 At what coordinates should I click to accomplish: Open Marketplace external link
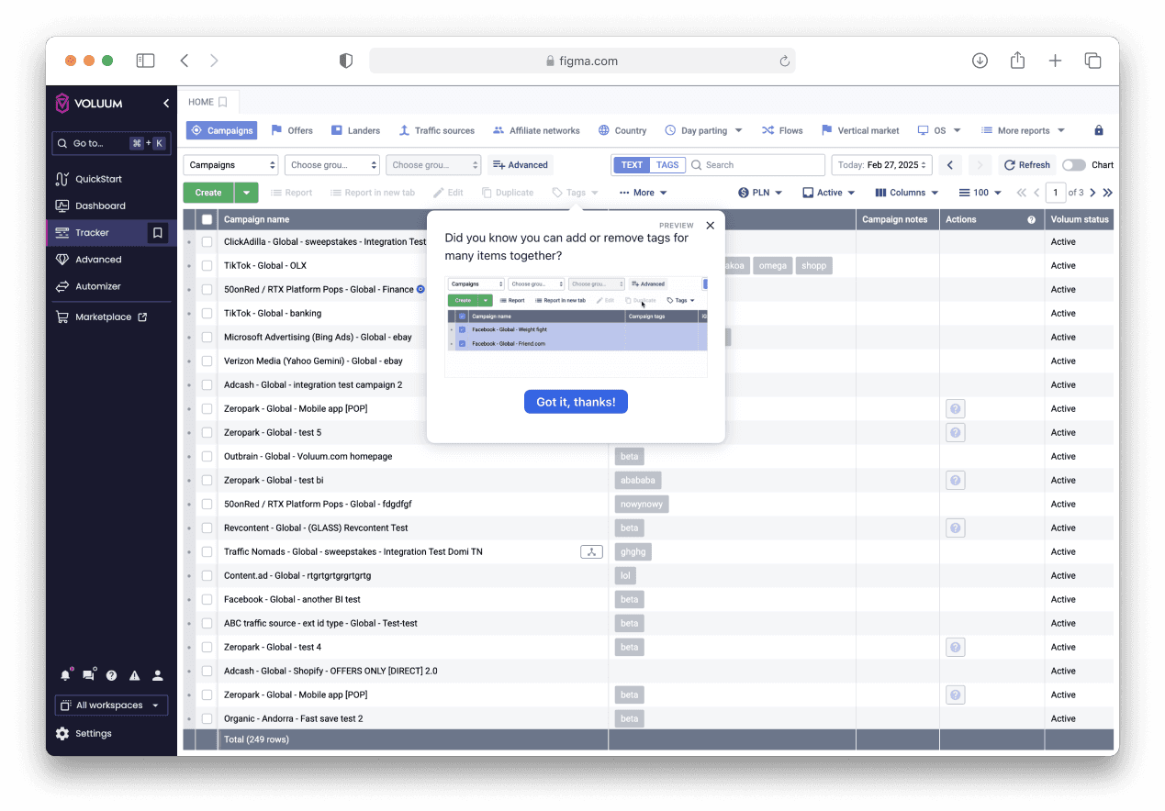[x=101, y=317]
